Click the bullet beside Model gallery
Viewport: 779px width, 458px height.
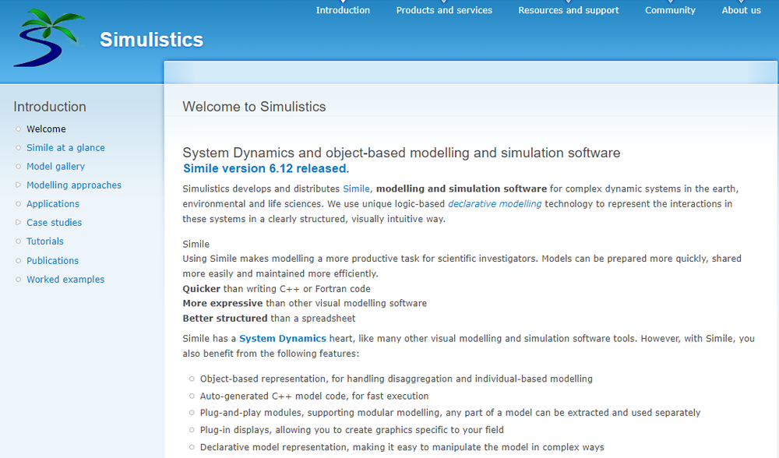coord(19,167)
